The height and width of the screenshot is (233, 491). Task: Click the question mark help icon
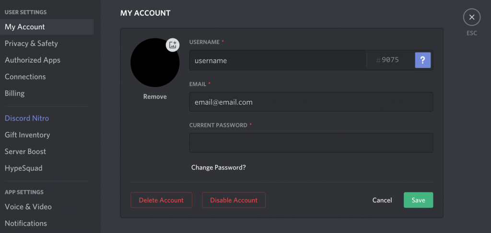423,60
